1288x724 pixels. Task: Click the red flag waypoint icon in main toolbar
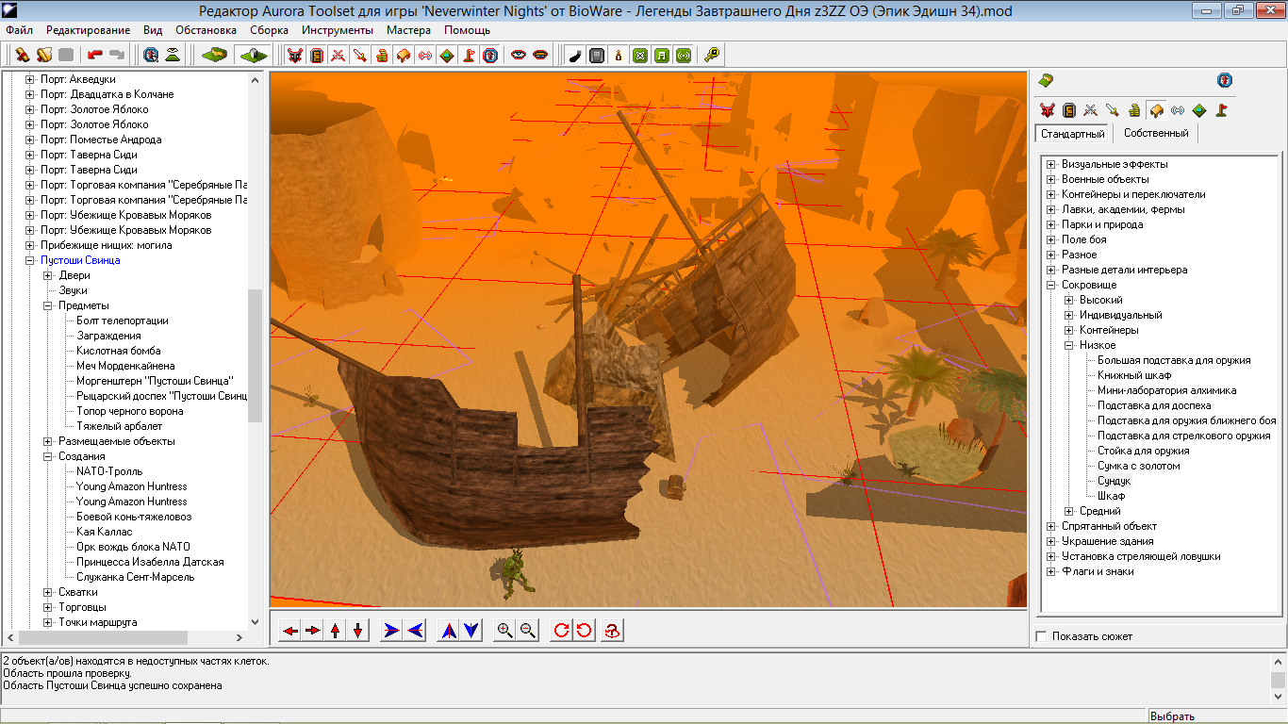469,56
